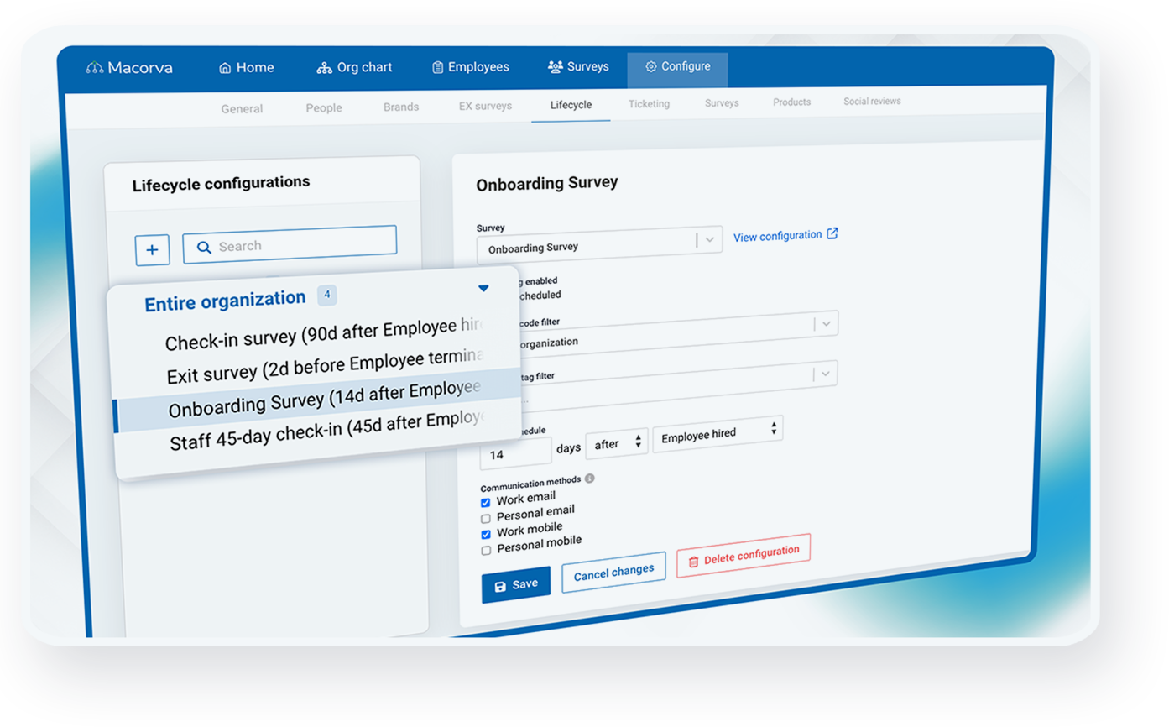Click the Search field in Lifecycle configurations
1169x727 pixels.
point(290,246)
